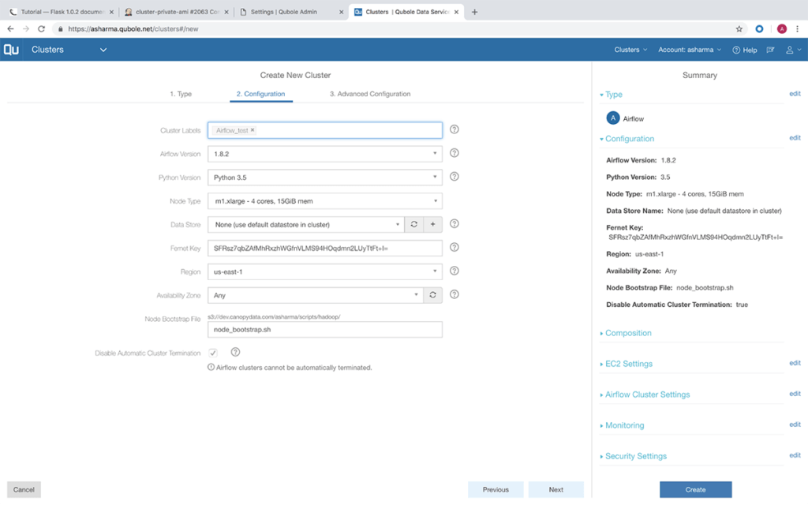The height and width of the screenshot is (505, 808).
Task: Edit the EC2 Settings section
Action: click(795, 363)
